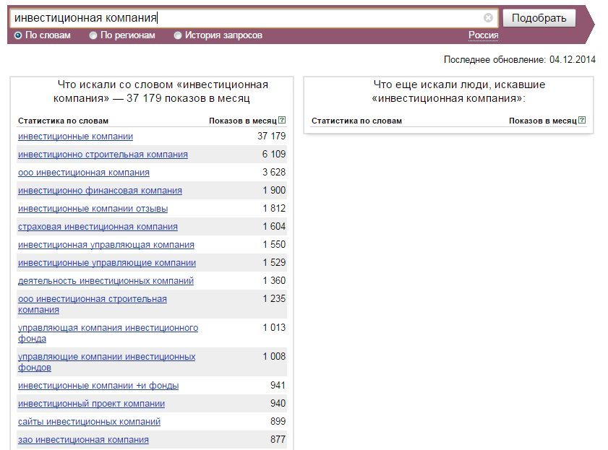Screen dimensions: 608x450
Task: Open link деятельность инвестиционных компаний
Action: [x=106, y=281]
